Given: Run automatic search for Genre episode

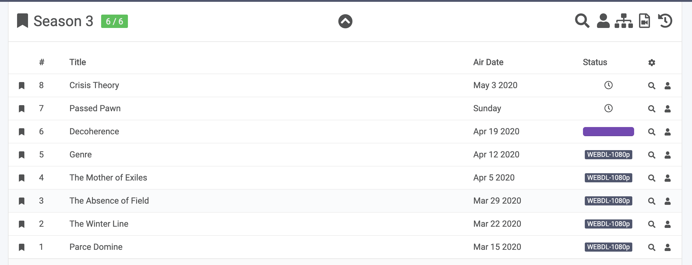Looking at the screenshot, I should (x=651, y=155).
